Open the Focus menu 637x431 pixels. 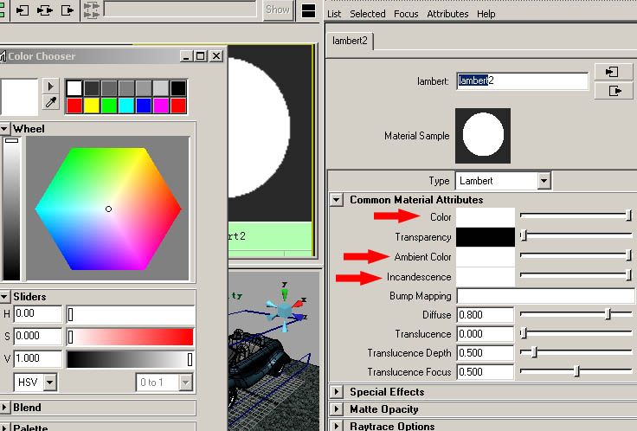(x=406, y=14)
